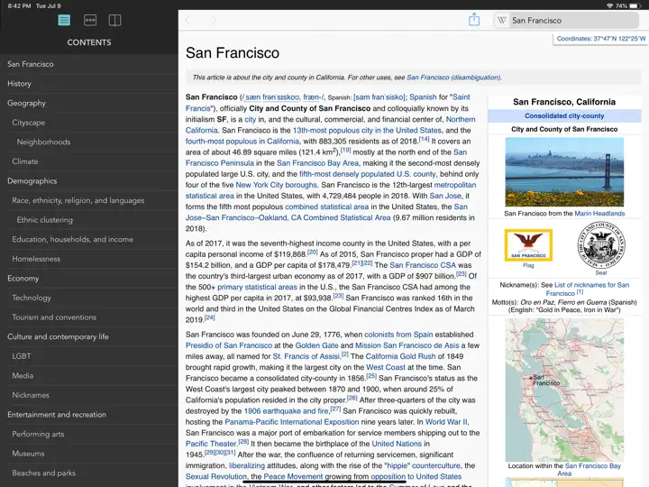Viewport: 649px width, 487px height.
Task: Follow New York City boroughs link
Action: (276, 185)
